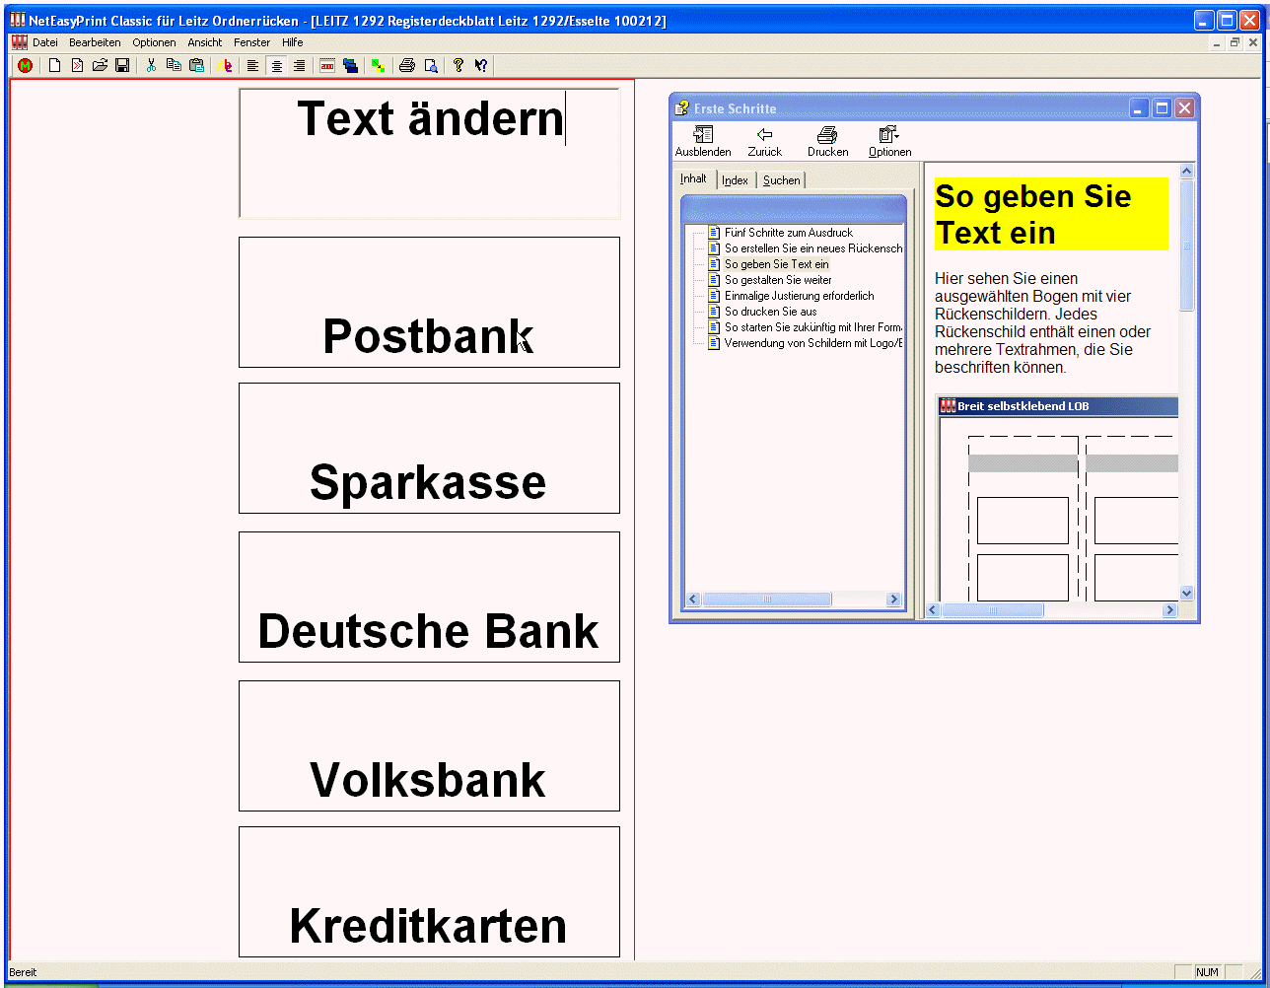
Task: Click the blue overlapping windows icon
Action: (x=349, y=65)
